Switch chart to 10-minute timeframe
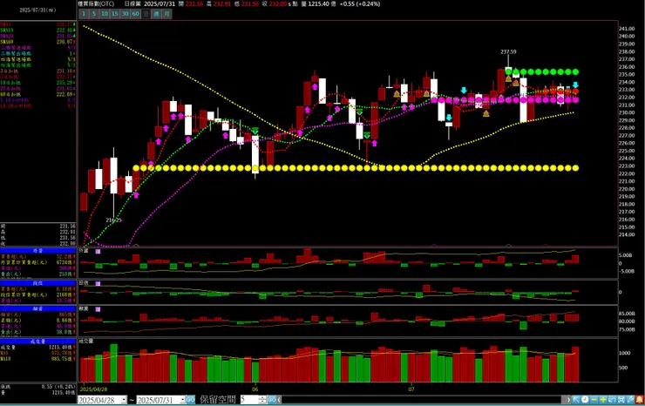This screenshot has height=406, width=645. click(105, 14)
